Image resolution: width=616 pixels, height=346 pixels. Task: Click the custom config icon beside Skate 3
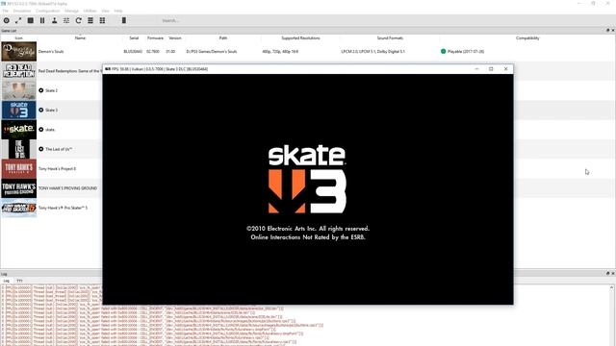click(40, 110)
